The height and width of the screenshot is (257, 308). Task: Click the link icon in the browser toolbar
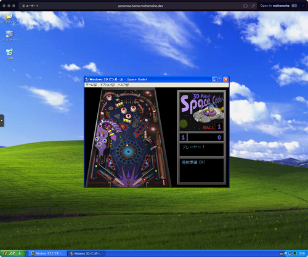253,6
